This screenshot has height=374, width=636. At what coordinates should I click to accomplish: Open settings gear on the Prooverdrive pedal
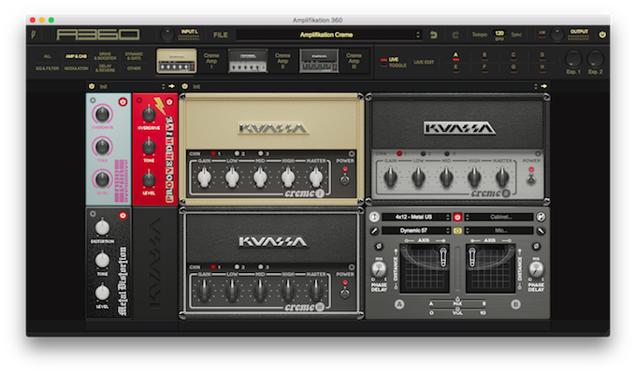pyautogui.click(x=138, y=100)
